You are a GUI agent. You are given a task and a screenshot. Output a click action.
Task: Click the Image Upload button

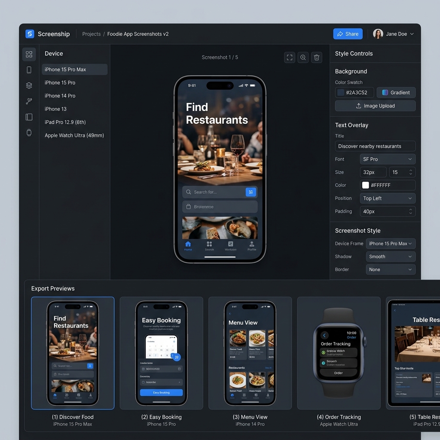point(375,106)
